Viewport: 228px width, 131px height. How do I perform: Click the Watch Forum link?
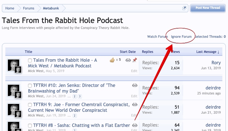pos(157,37)
